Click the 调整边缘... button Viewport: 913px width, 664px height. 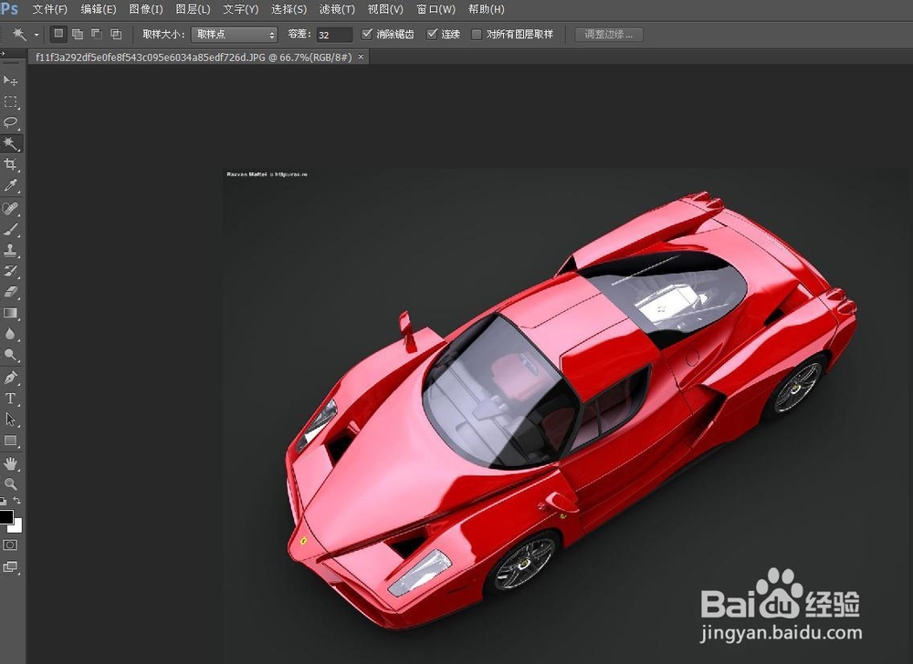pyautogui.click(x=608, y=35)
